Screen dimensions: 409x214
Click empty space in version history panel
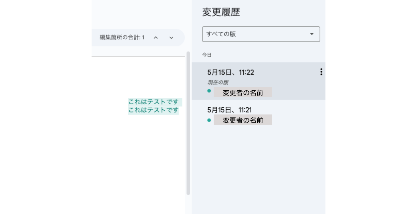[258, 170]
